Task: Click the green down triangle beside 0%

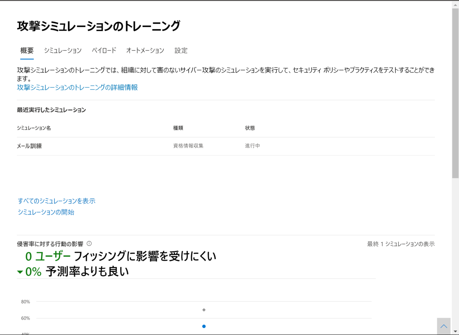Action: point(20,272)
